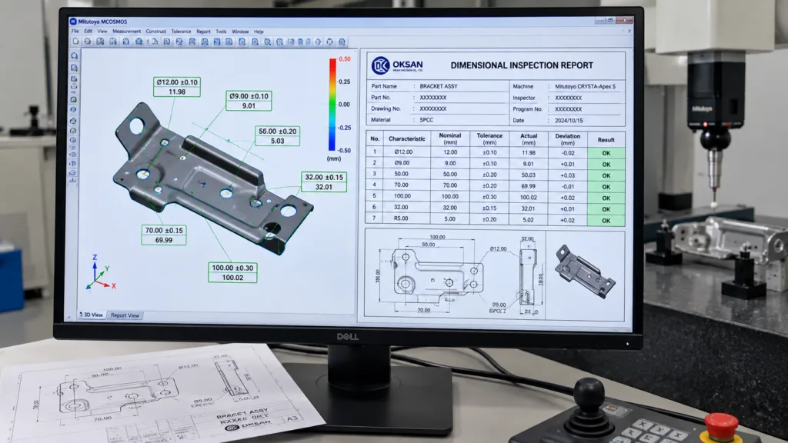The width and height of the screenshot is (788, 443).
Task: Click the Characteristic column header
Action: coord(406,138)
